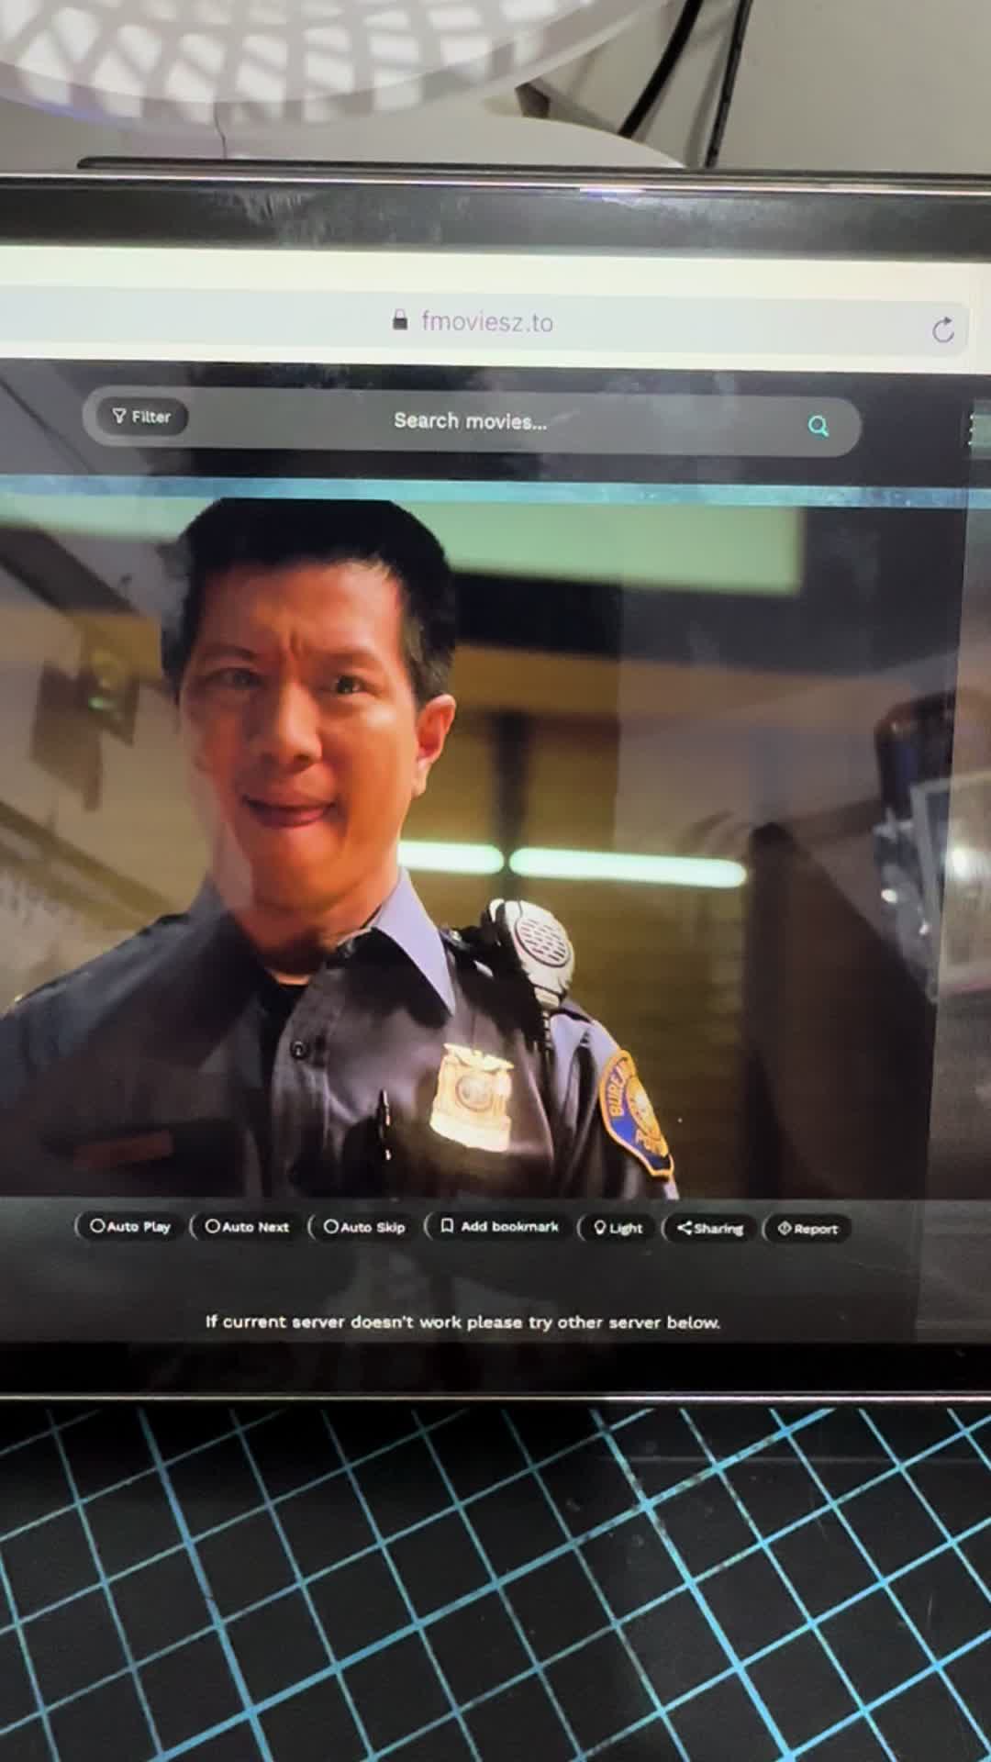Image resolution: width=991 pixels, height=1762 pixels.
Task: Toggle the Auto Play option
Action: coord(130,1226)
